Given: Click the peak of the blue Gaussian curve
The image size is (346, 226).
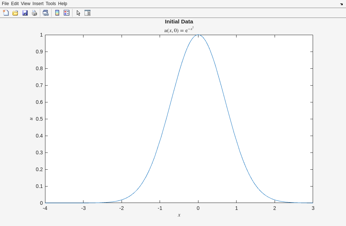Looking at the screenshot, I should point(198,35).
